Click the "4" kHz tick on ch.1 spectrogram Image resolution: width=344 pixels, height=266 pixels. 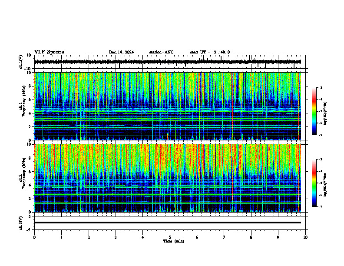tap(30, 113)
